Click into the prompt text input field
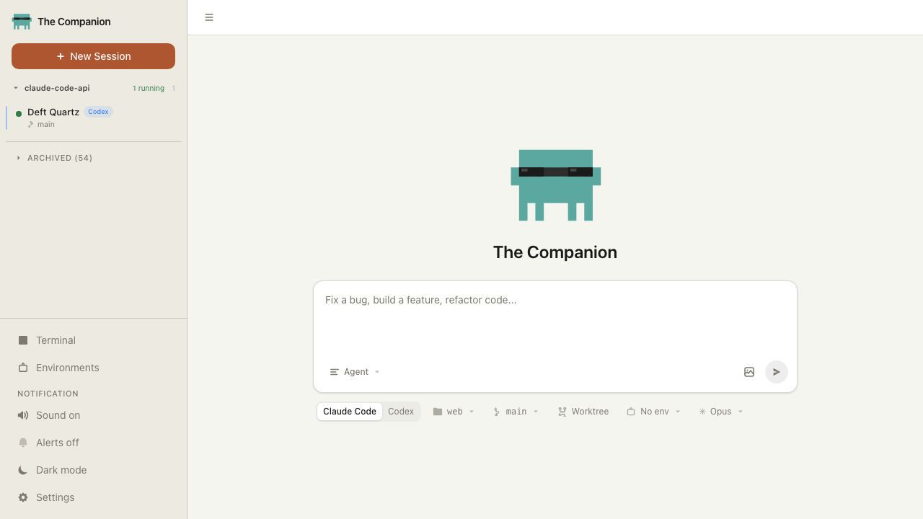The height and width of the screenshot is (519, 923). [555, 317]
